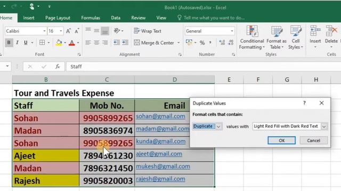The image size is (341, 191).
Task: Click Insert Function fx icon
Action: pos(58,66)
